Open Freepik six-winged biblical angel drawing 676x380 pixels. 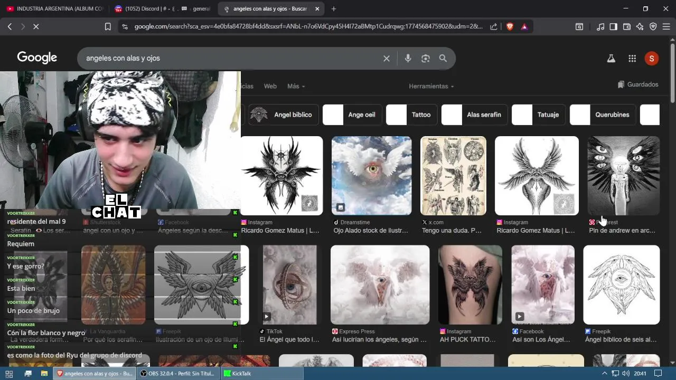pos(621,284)
